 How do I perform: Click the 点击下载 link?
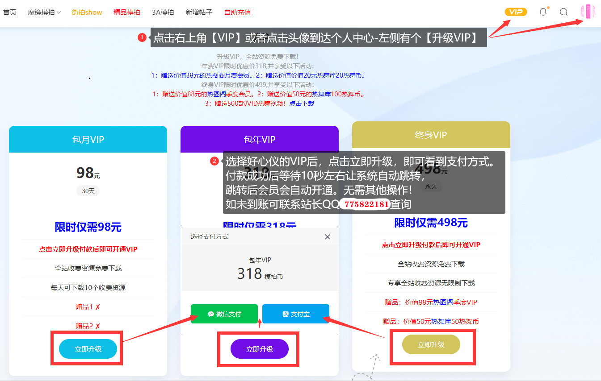302,104
